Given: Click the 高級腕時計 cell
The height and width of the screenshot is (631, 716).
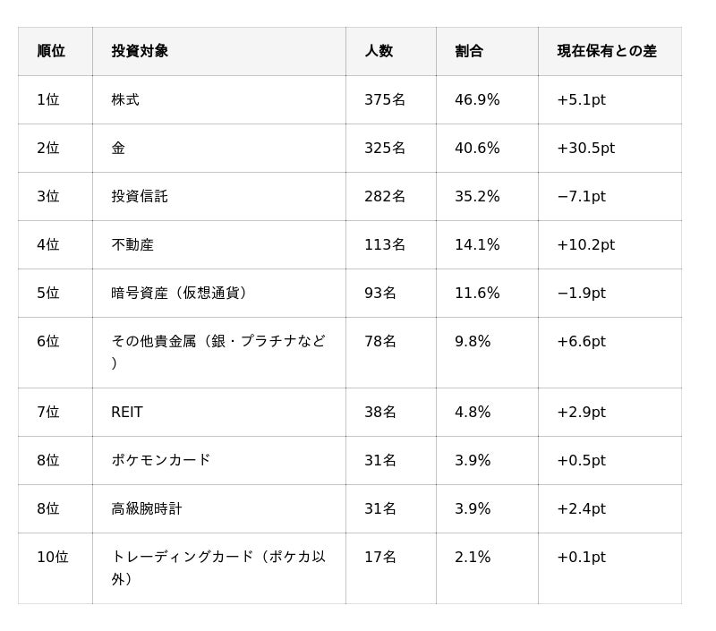Looking at the screenshot, I should pos(147,508).
